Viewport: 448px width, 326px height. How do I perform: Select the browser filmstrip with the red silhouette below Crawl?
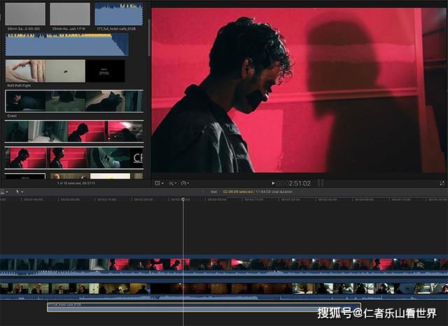pyautogui.click(x=74, y=131)
